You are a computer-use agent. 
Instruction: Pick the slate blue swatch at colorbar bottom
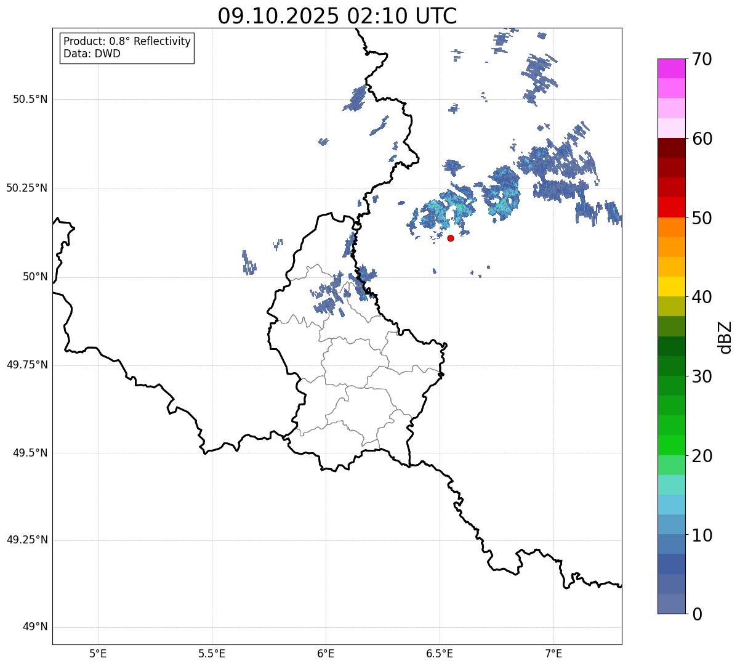tap(671, 604)
